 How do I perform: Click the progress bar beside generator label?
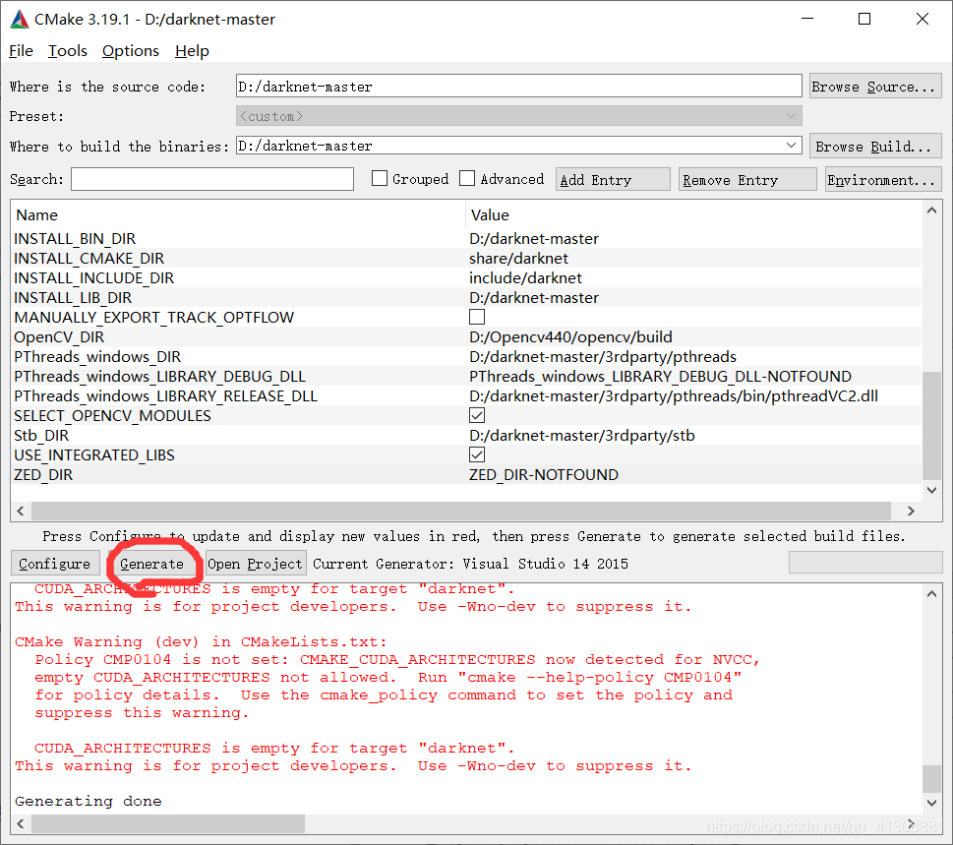pyautogui.click(x=864, y=563)
